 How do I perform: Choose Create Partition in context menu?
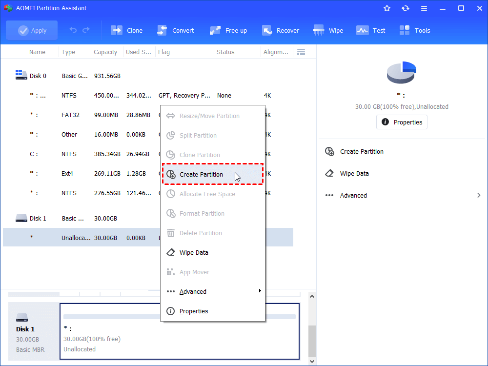click(213, 174)
